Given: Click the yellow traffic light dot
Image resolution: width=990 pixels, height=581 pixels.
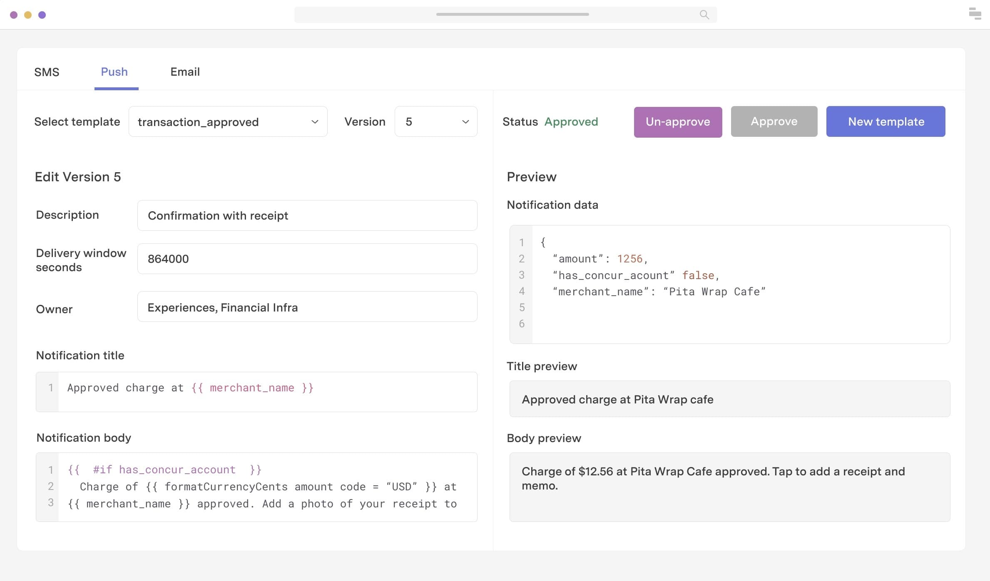Looking at the screenshot, I should click(27, 15).
